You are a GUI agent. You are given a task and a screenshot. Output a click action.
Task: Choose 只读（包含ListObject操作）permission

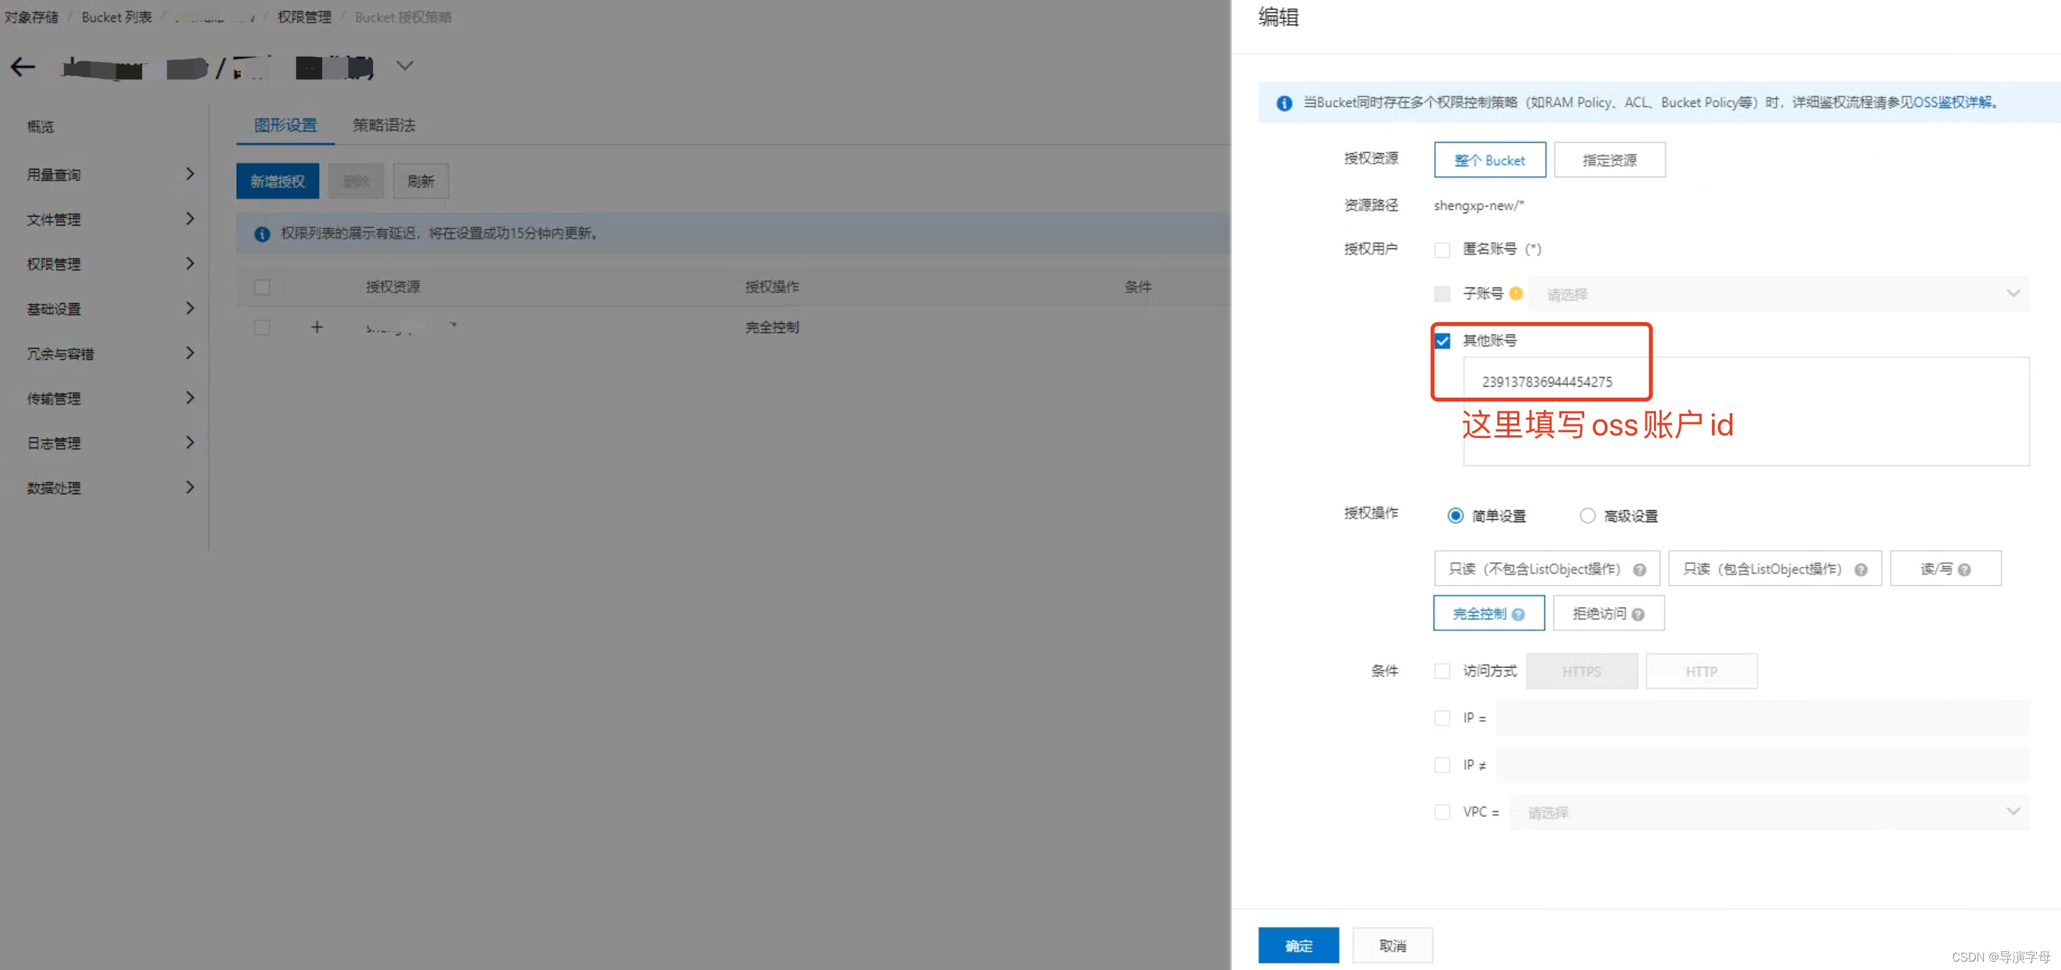pyautogui.click(x=1775, y=569)
